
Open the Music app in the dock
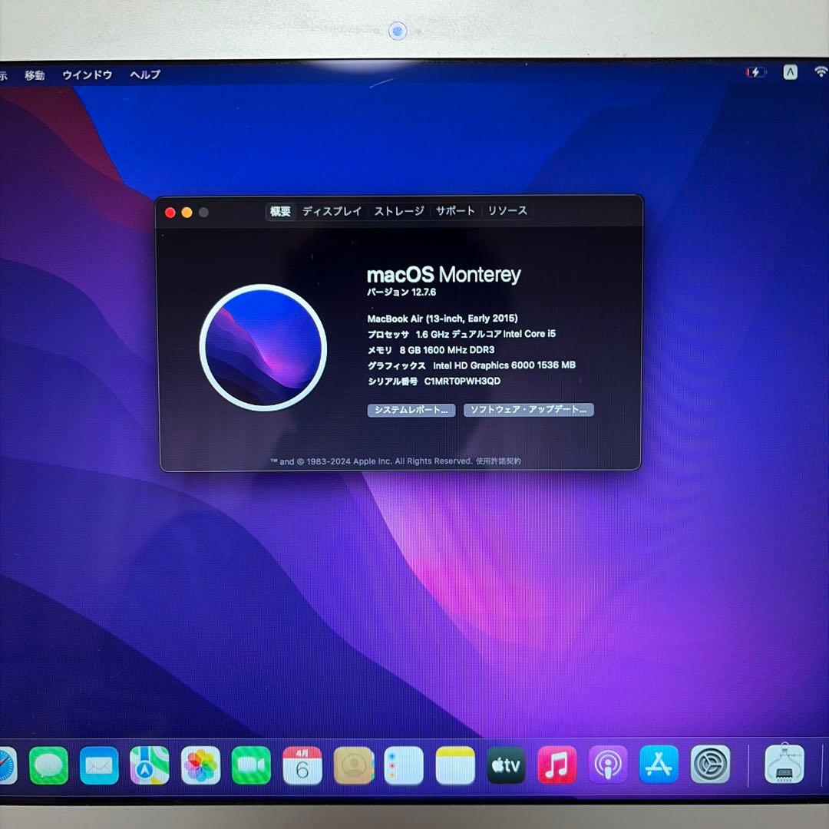point(557,765)
